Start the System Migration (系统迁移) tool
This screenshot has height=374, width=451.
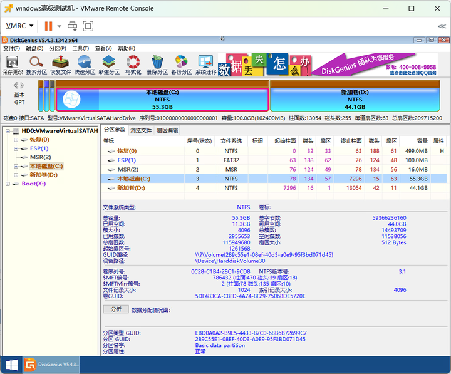tap(205, 65)
